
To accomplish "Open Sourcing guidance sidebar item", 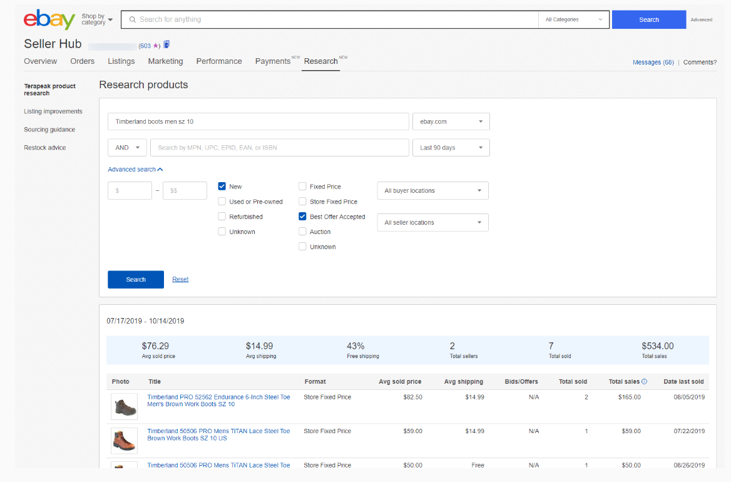I will point(49,130).
